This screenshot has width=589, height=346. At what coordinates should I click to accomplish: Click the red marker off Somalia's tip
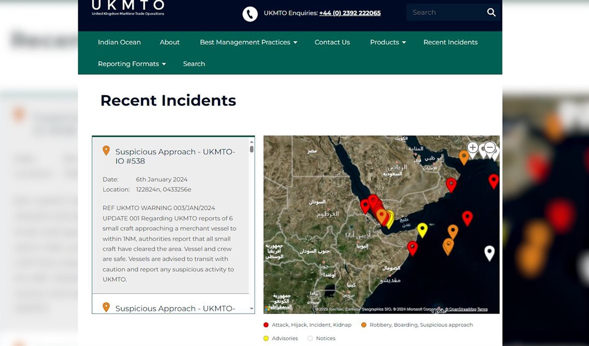click(412, 248)
